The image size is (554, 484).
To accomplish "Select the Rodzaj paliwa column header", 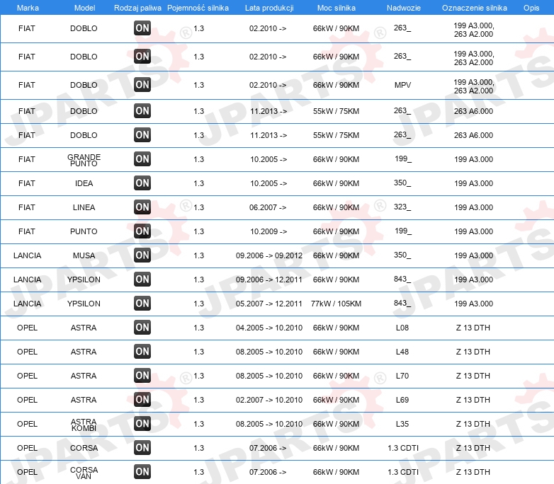I will tap(137, 8).
